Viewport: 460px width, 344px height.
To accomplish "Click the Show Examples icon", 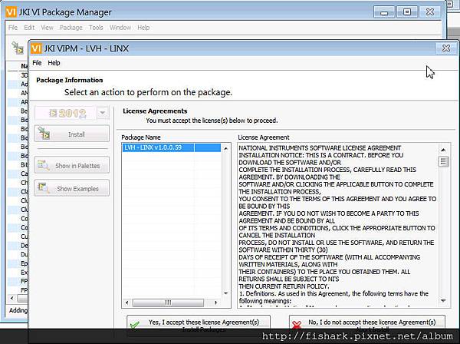I will click(44, 187).
